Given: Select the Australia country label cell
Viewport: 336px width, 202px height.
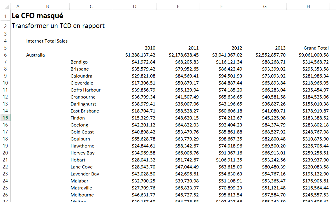Looking at the screenshot, I should [x=36, y=55].
